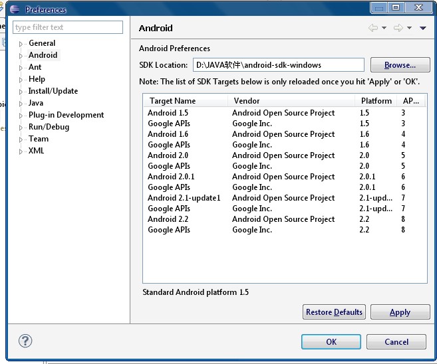
Task: Go forward with the right arrow icon
Action: point(398,28)
